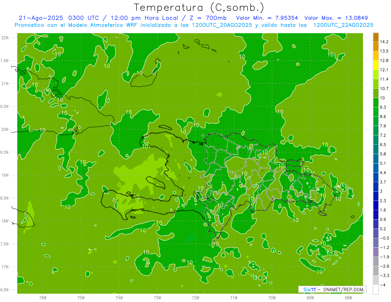Viewport: 391px width, 302px height.
Task: Click the '7.9' color scale label
Action: point(383,126)
